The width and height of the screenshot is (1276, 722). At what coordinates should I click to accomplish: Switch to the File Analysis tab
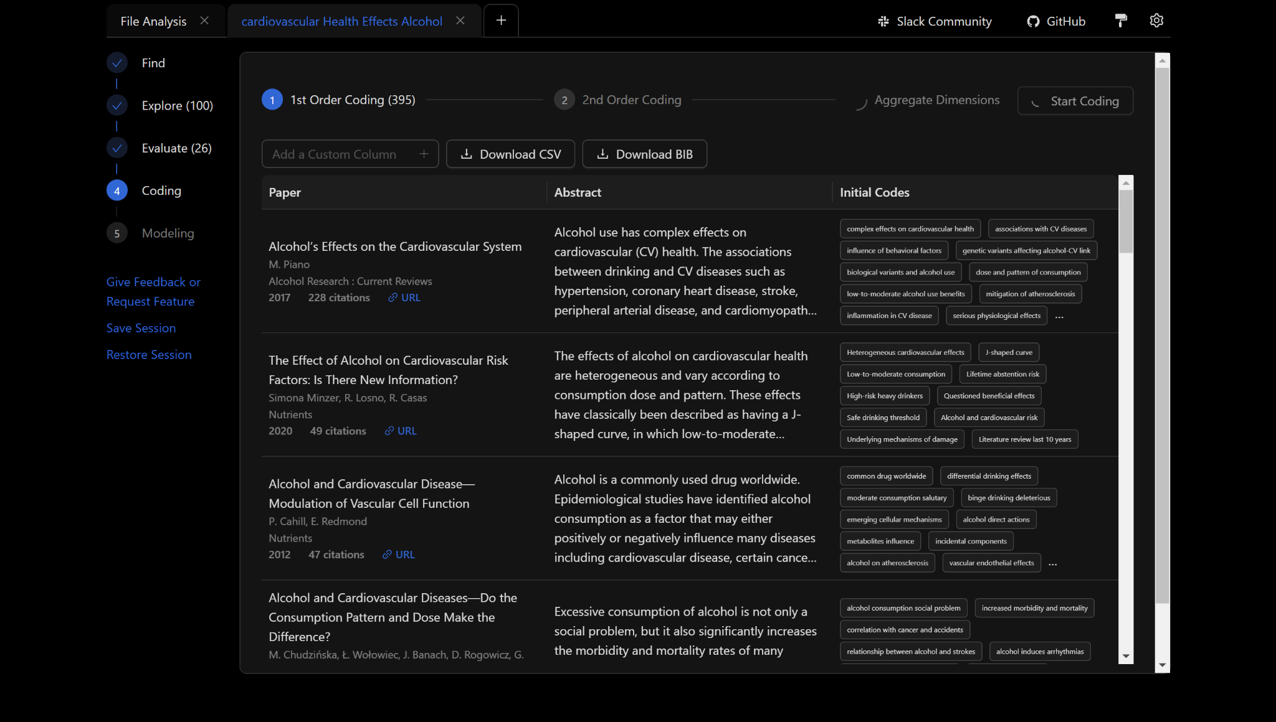point(153,21)
